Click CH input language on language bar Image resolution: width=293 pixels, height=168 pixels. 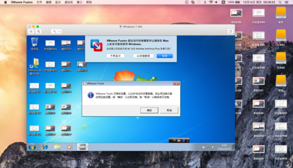(174, 141)
